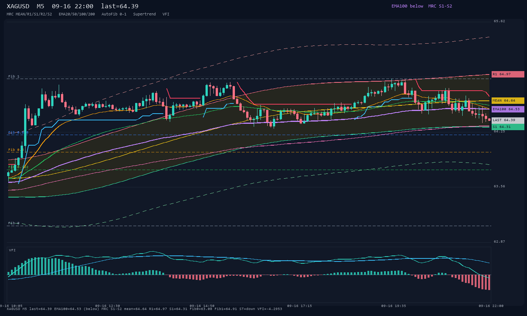Select the 'Supertrend' legend entry
527x316 pixels.
(x=145, y=14)
